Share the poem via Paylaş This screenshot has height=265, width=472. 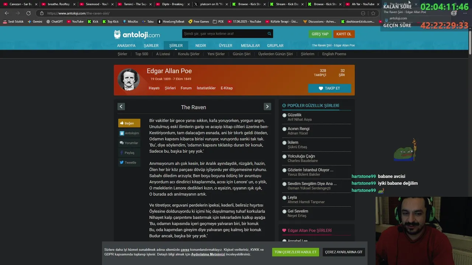pyautogui.click(x=129, y=153)
